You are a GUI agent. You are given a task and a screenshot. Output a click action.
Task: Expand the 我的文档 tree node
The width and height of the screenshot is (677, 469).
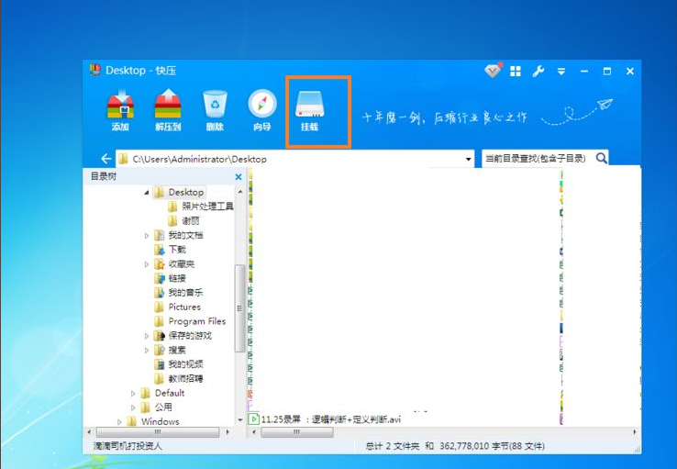146,236
